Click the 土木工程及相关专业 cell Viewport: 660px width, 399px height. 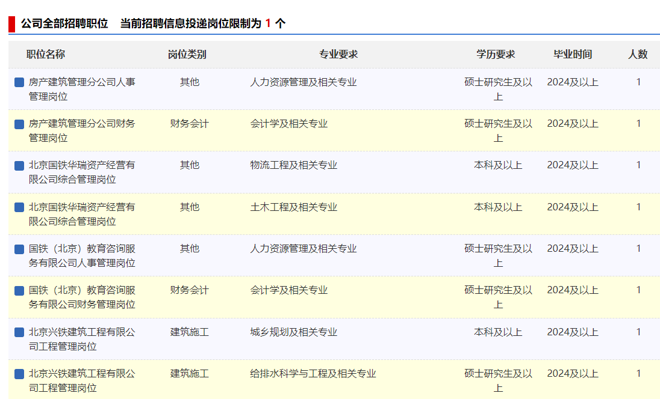[294, 207]
